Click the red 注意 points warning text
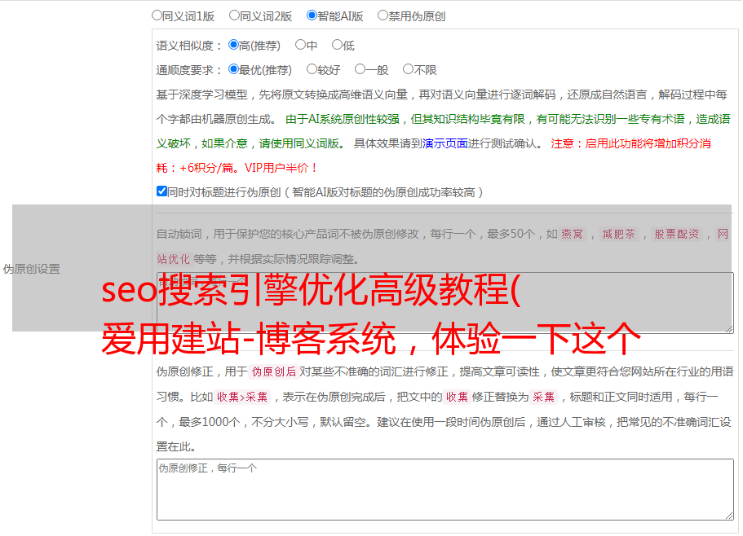Image resolution: width=743 pixels, height=536 pixels. (434, 156)
